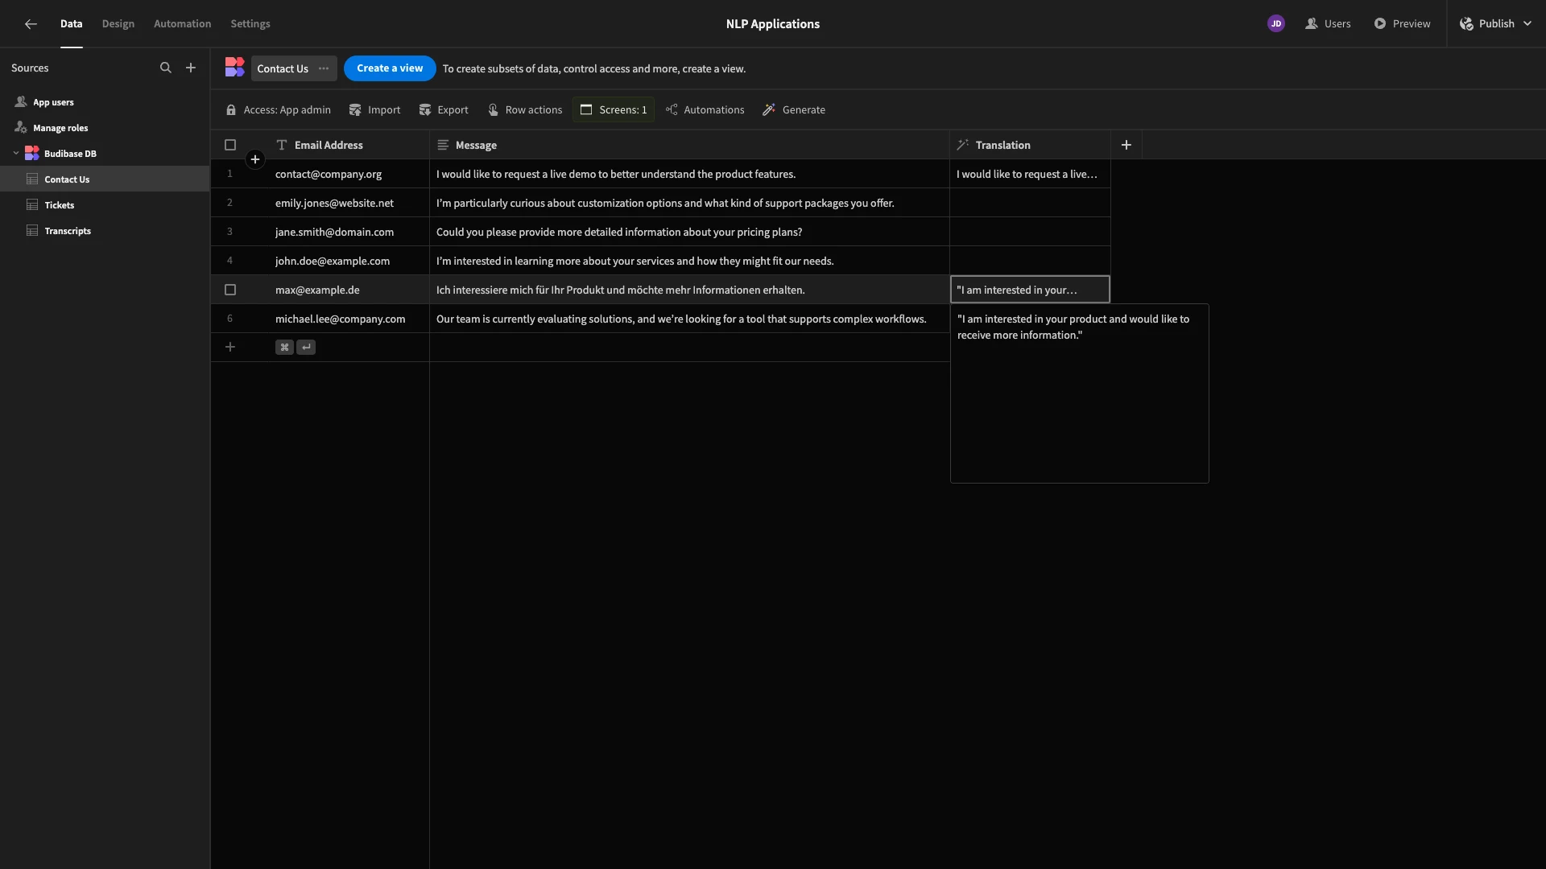Click the Message column header
Image resolution: width=1546 pixels, height=869 pixels.
(689, 146)
